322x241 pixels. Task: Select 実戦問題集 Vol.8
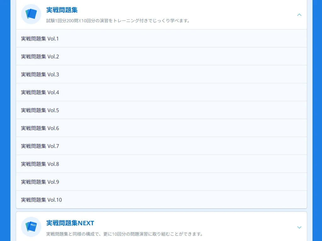pos(40,164)
